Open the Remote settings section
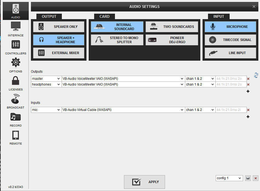Image resolution: width=260 pixels, height=191 pixels. tap(16, 138)
